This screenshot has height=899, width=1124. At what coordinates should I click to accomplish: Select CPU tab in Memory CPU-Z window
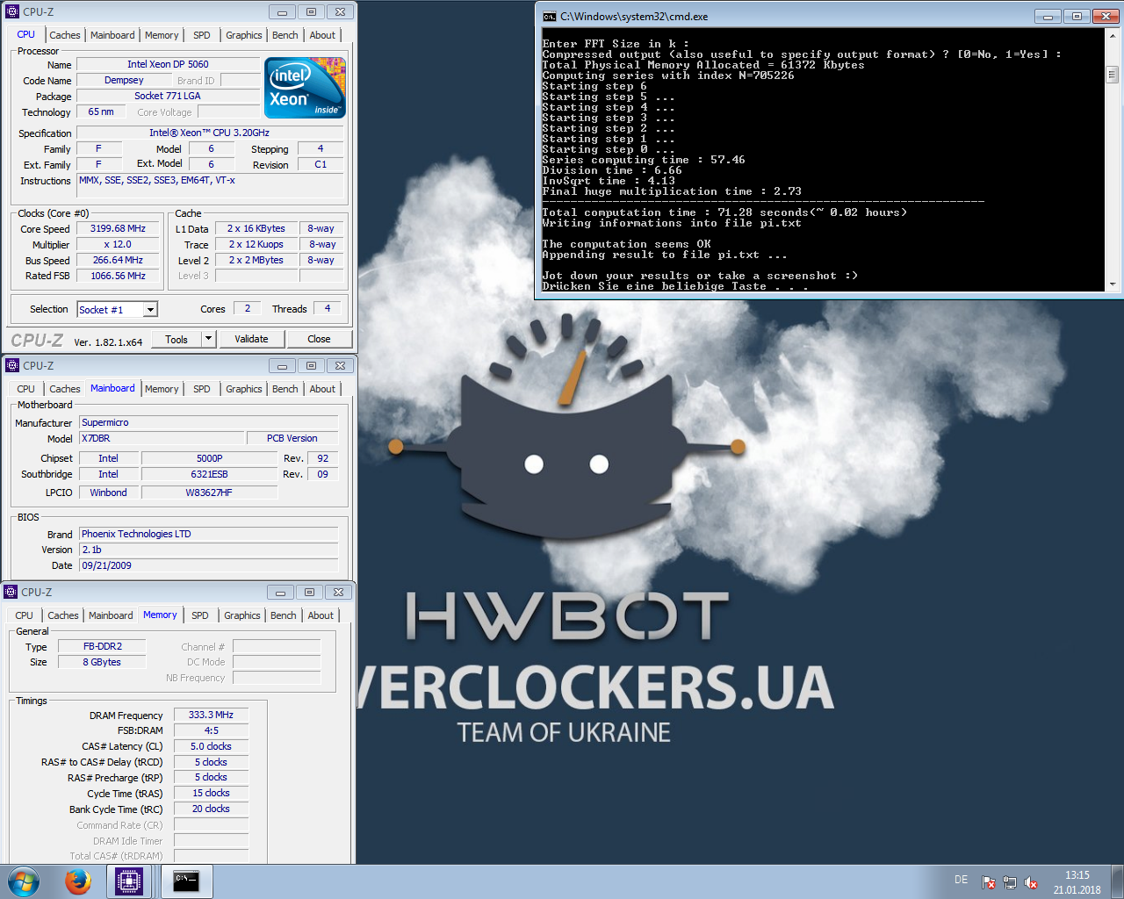[25, 615]
